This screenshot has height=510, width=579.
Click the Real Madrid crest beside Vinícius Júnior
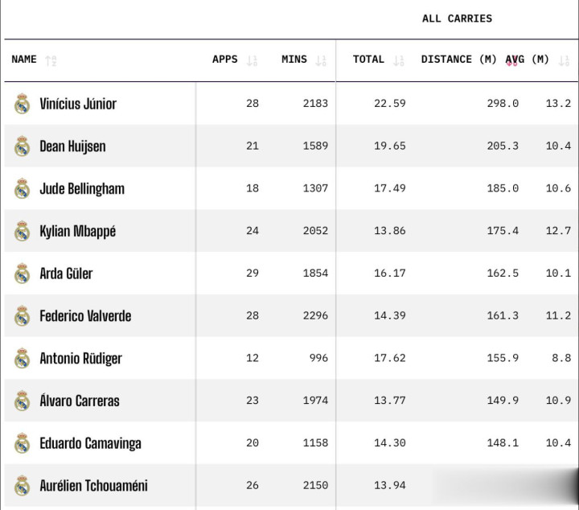[x=22, y=104]
